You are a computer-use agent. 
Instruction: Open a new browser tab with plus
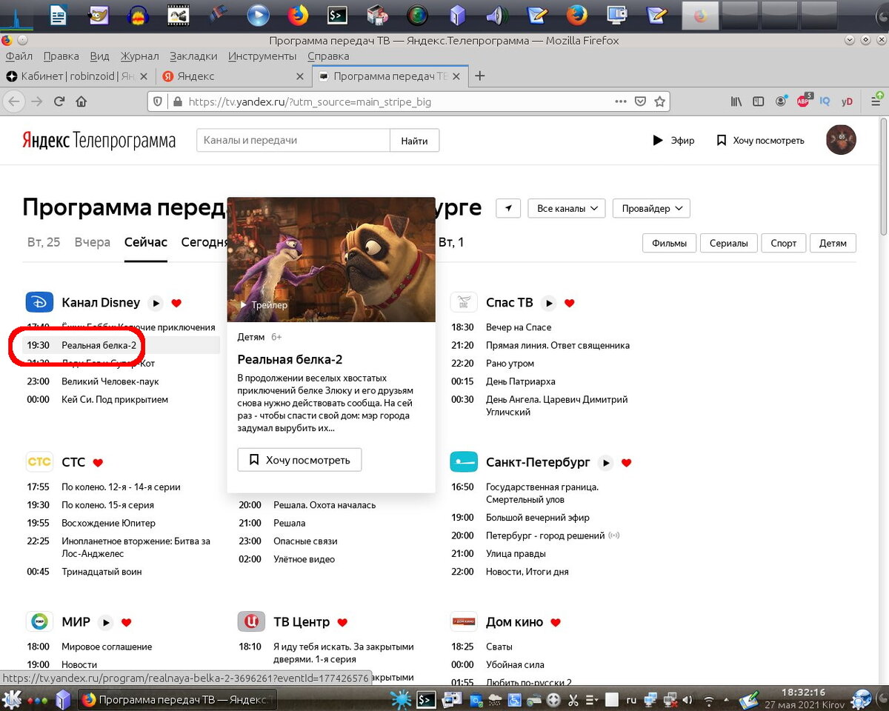[480, 76]
